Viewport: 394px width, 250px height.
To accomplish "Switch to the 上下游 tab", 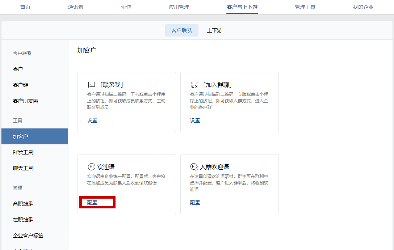I will 215,30.
